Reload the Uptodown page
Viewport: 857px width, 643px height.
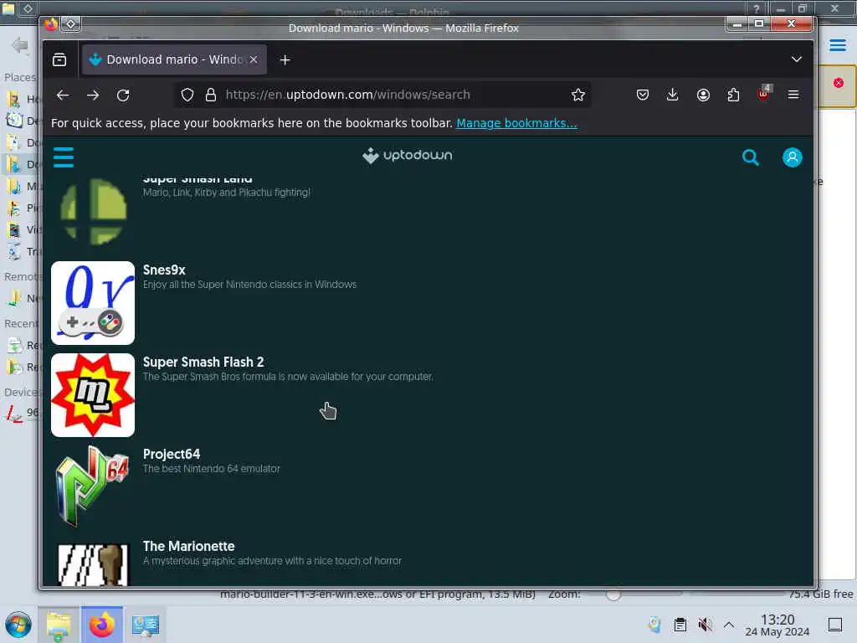click(124, 95)
